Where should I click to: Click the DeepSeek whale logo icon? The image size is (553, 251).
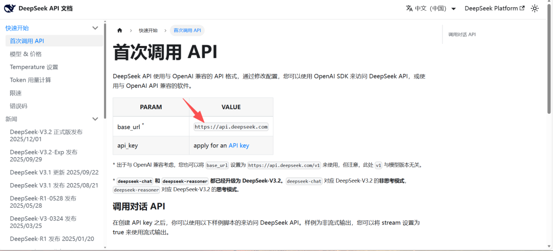click(x=10, y=9)
